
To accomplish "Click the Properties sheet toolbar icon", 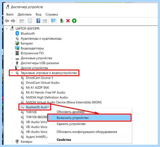I will click(30, 21).
